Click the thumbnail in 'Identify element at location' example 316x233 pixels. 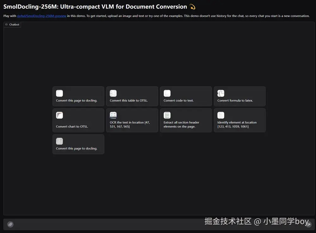pyautogui.click(x=221, y=115)
